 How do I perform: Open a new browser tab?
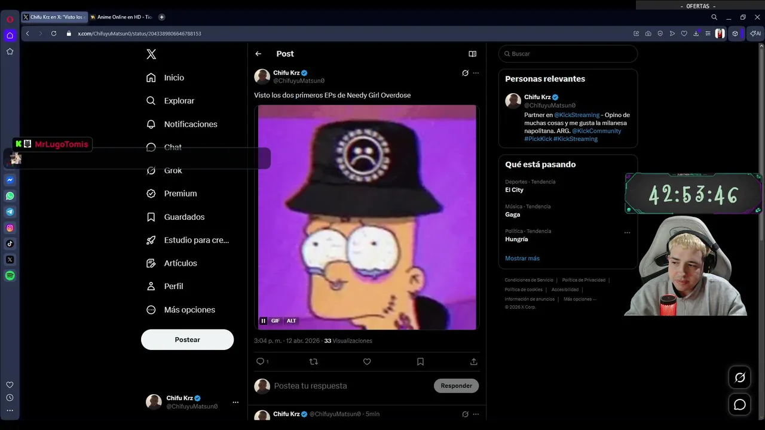161,17
